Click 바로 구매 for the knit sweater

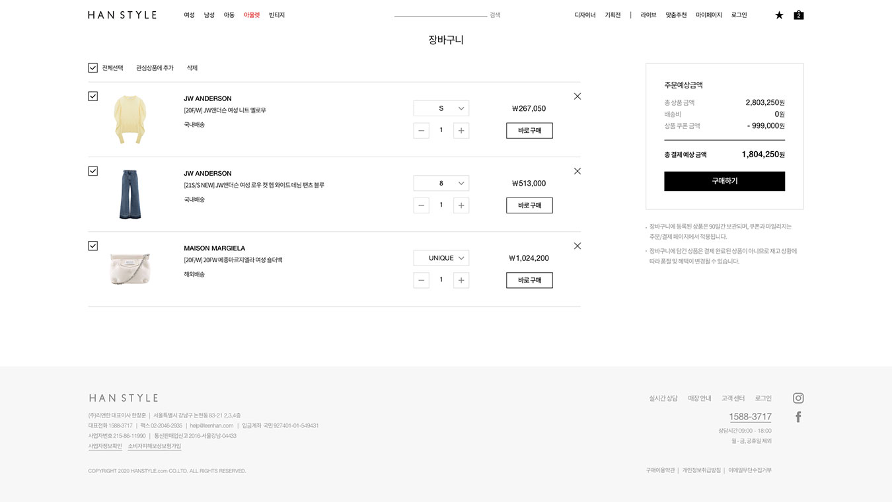529,131
